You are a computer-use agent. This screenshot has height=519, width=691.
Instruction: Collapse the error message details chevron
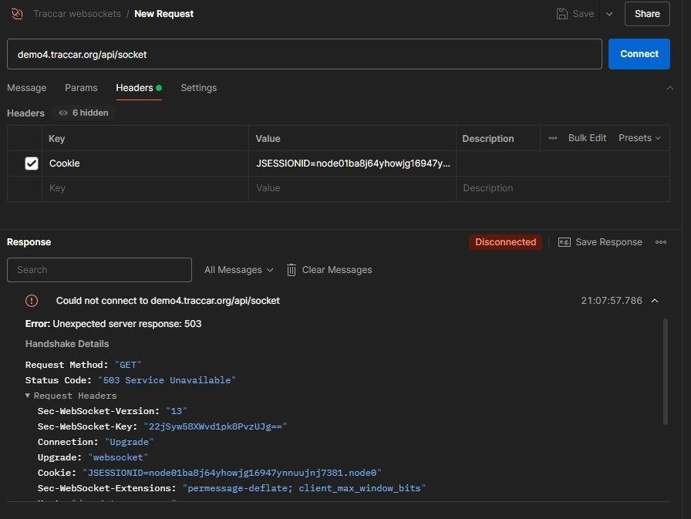(655, 301)
